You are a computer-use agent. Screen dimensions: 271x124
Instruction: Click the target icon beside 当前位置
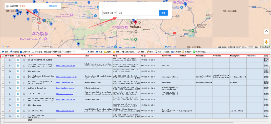click(x=7, y=6)
